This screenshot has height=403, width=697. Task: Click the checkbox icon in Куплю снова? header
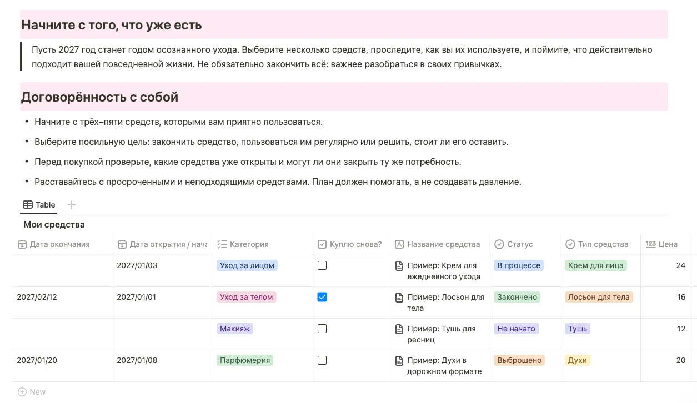coord(322,244)
